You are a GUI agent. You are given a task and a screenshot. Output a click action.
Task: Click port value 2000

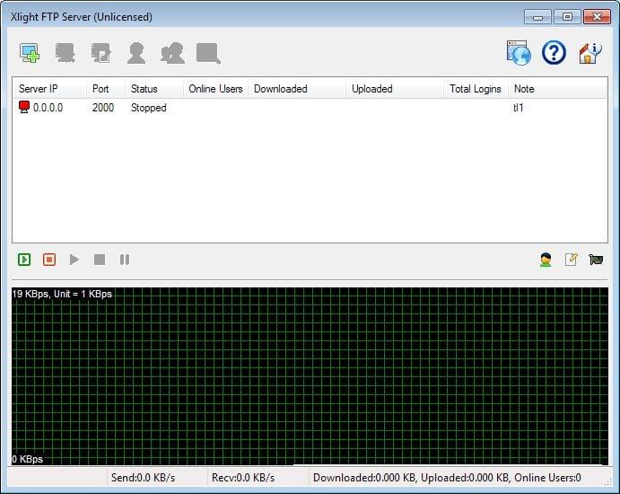click(x=103, y=108)
